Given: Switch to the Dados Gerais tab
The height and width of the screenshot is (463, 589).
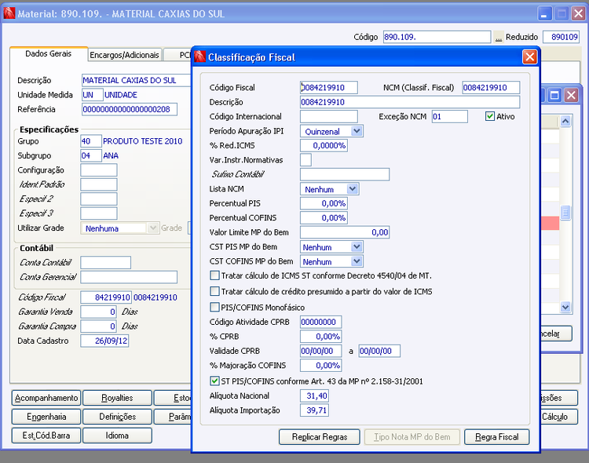Looking at the screenshot, I should pos(48,54).
